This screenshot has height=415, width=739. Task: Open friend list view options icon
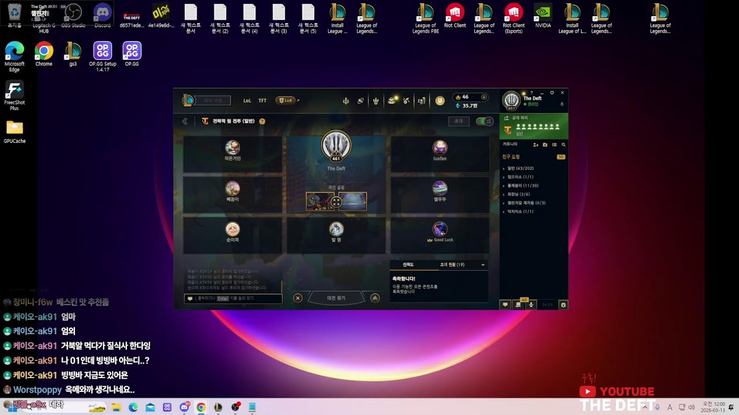[x=554, y=145]
